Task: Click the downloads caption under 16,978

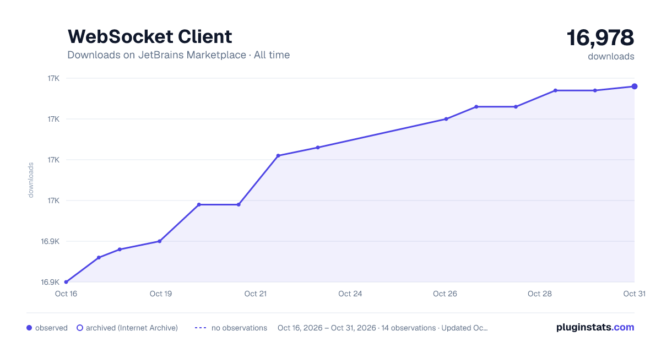Action: click(611, 56)
